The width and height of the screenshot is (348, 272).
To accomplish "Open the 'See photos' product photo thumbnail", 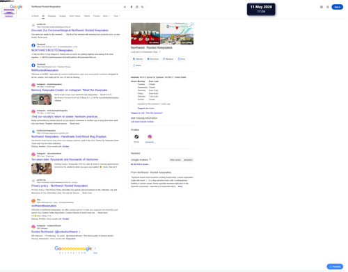I will pos(145,33).
